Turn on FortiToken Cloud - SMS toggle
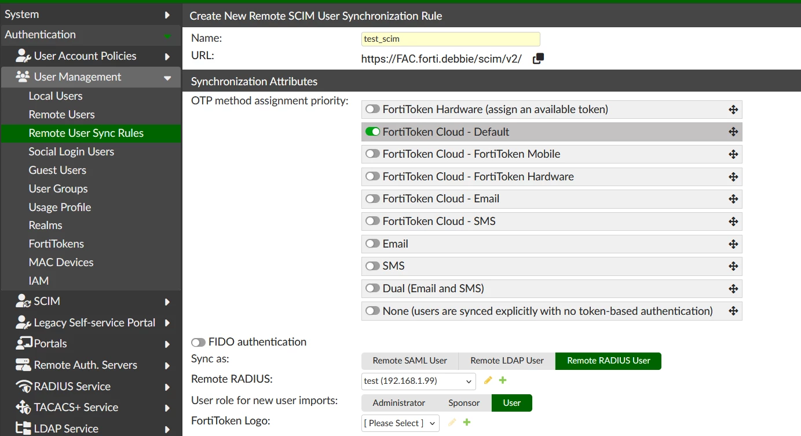The height and width of the screenshot is (436, 801). pyautogui.click(x=372, y=221)
